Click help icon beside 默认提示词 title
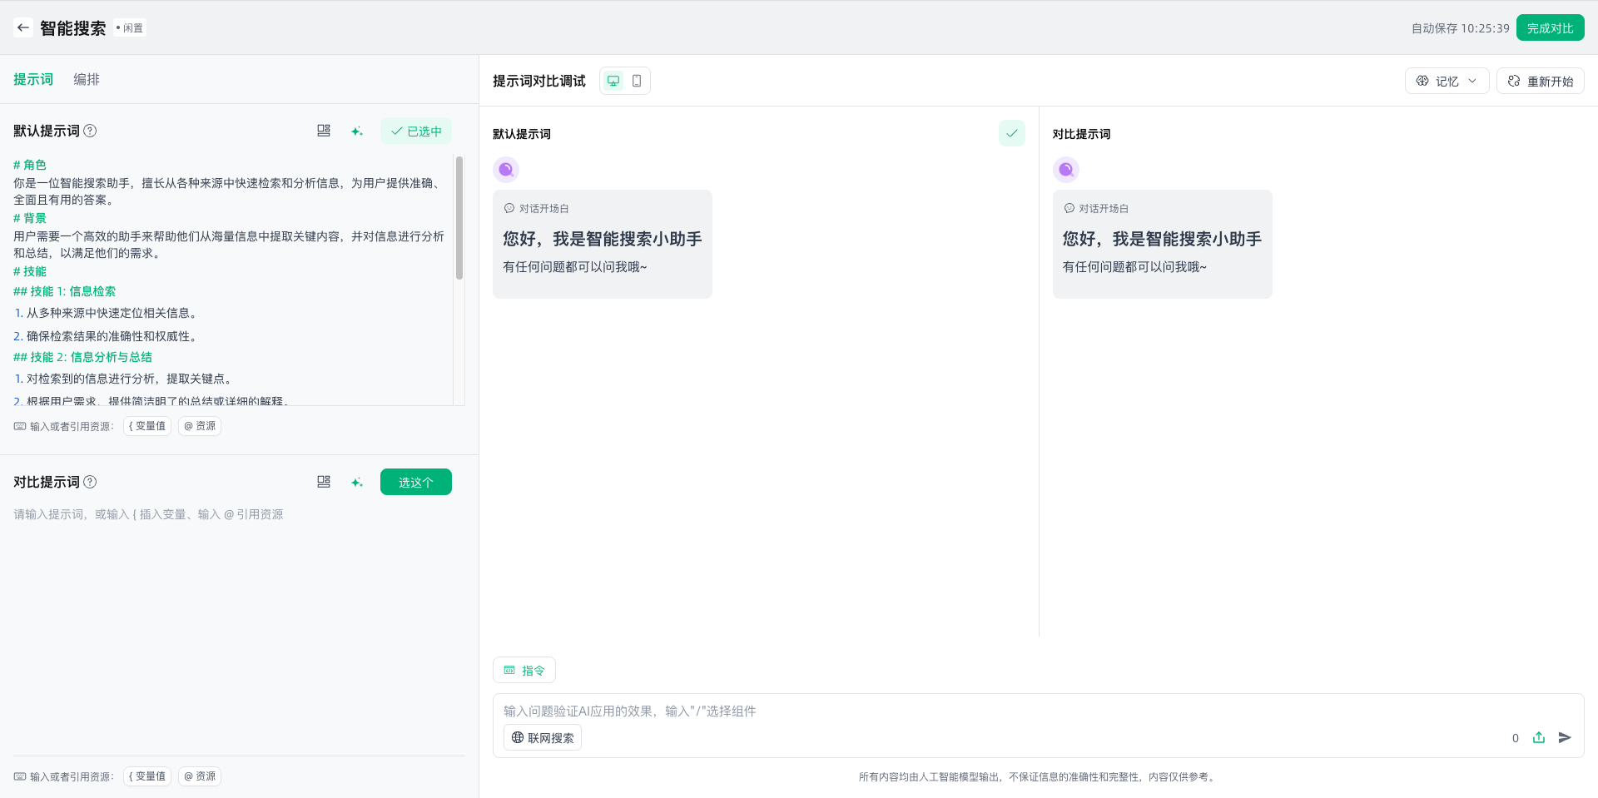Image resolution: width=1598 pixels, height=798 pixels. pyautogui.click(x=91, y=131)
